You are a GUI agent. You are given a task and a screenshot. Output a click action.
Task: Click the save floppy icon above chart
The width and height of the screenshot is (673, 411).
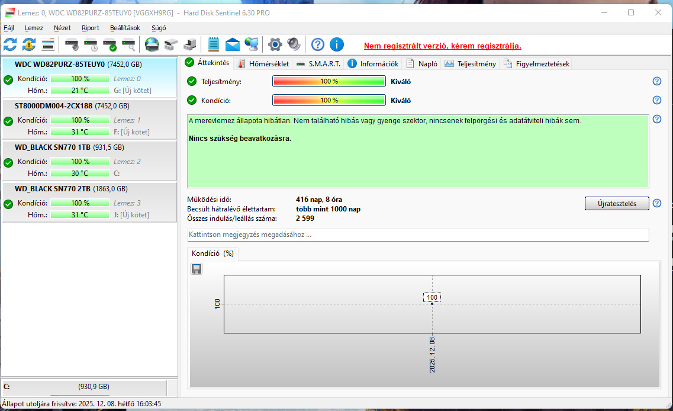click(x=197, y=269)
